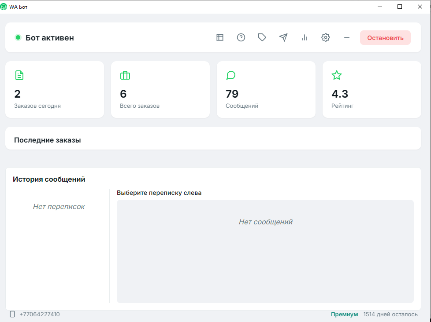Click phone number +77064227410
The image size is (431, 322).
click(x=40, y=315)
